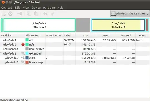
Task: Click the key icon beside /dev/sda3
Action: point(23,53)
